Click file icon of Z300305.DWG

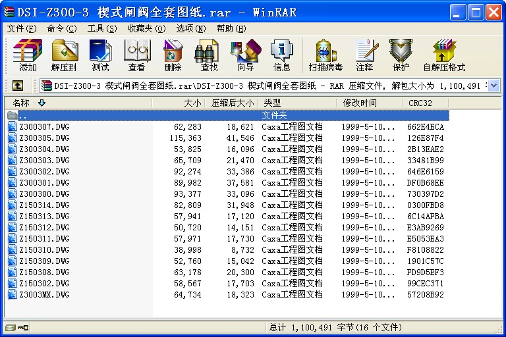point(13,138)
